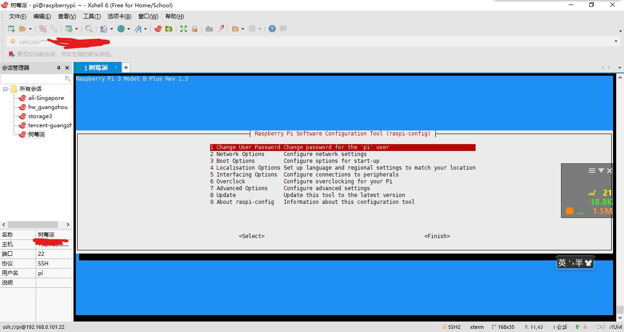The image size is (624, 332).
Task: Click the Open session folder icon
Action: pyautogui.click(x=23, y=29)
